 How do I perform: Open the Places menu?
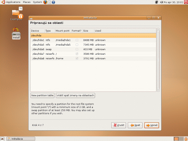pos(26,2)
